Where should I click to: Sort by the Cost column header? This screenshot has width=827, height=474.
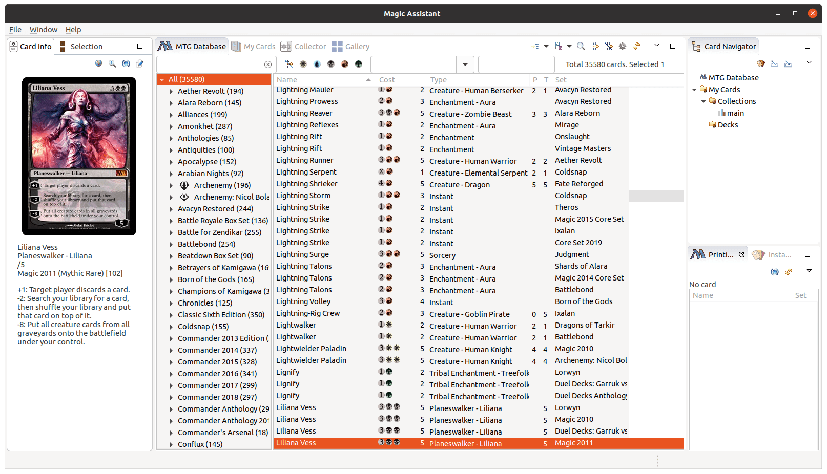pyautogui.click(x=401, y=79)
